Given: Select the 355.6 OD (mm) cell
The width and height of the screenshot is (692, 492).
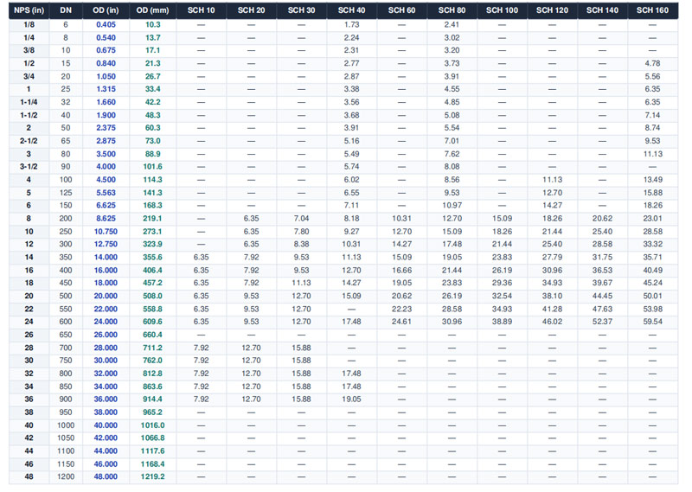Looking at the screenshot, I should tap(153, 258).
